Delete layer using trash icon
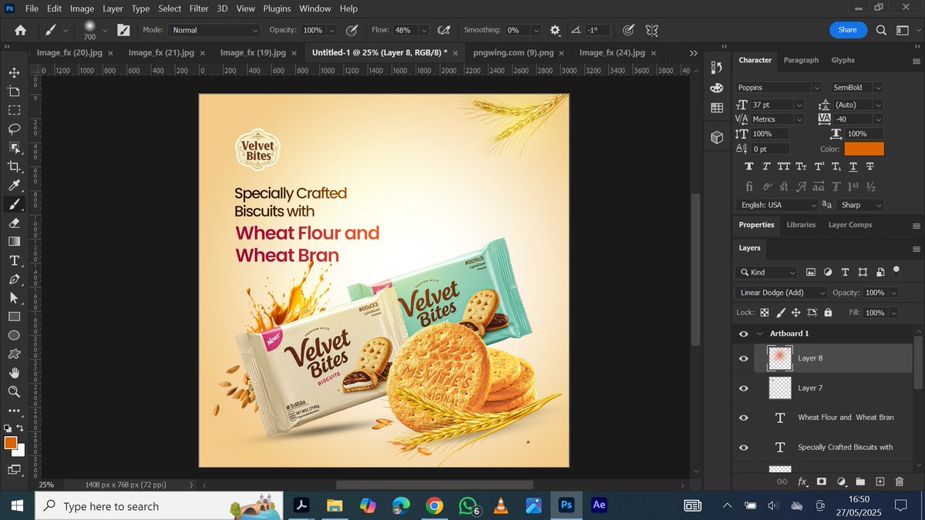Viewport: 925px width, 520px height. [899, 481]
